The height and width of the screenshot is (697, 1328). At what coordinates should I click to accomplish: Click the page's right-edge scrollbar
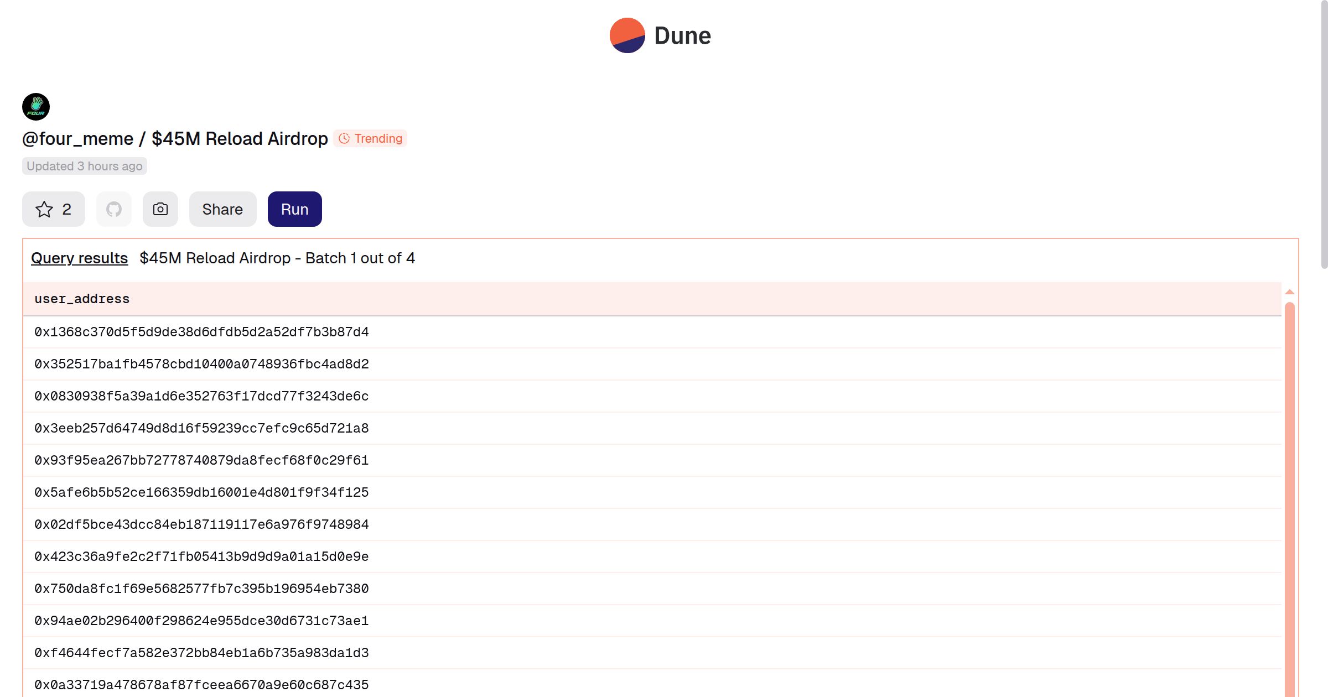coord(1324,133)
